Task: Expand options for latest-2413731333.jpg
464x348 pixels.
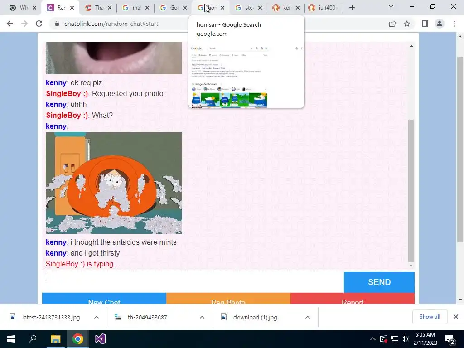Action: (97, 317)
